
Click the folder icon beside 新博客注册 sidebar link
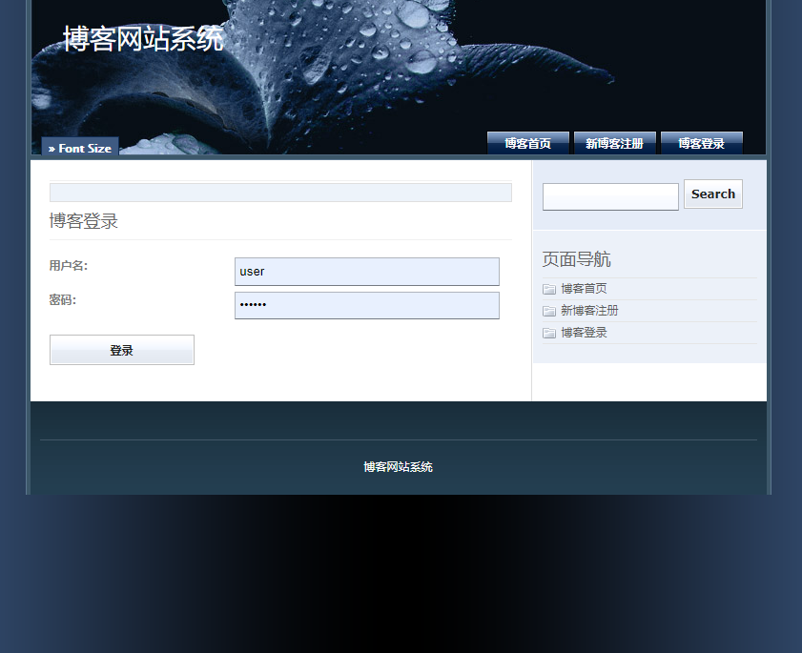click(549, 310)
